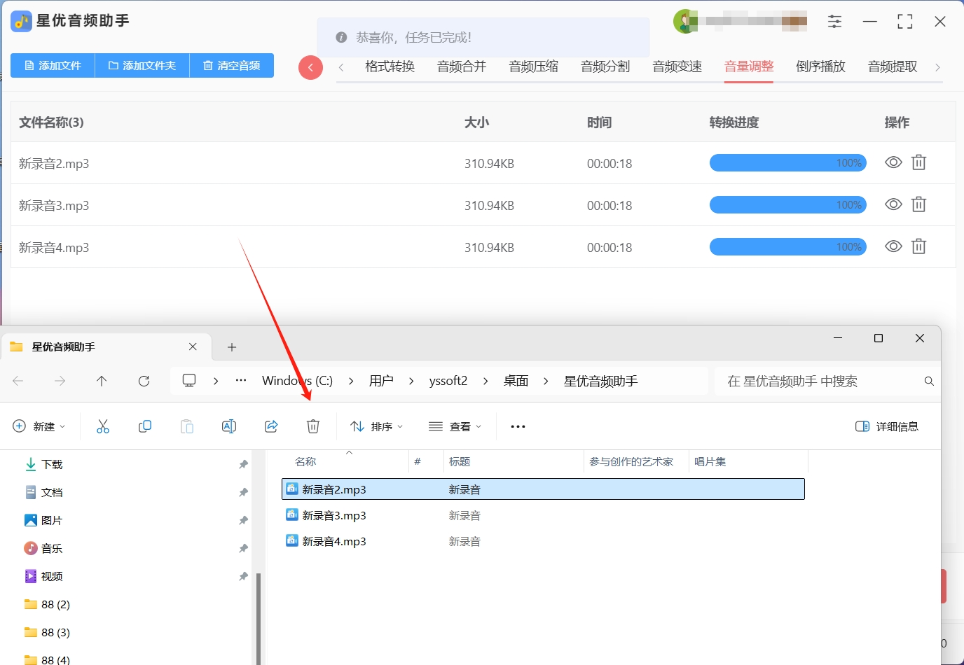964x665 pixels.
Task: Go up one folder in Explorer
Action: 102,381
